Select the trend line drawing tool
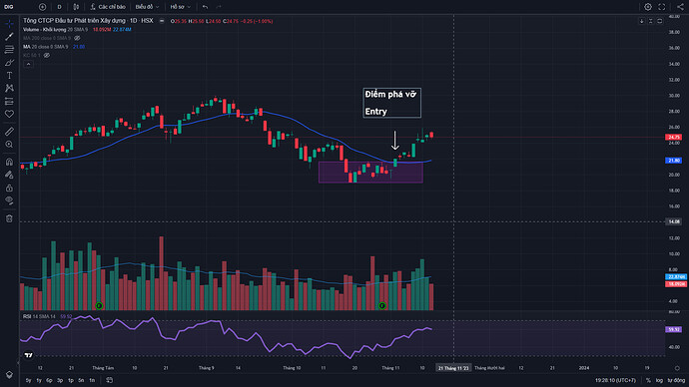 click(x=9, y=37)
